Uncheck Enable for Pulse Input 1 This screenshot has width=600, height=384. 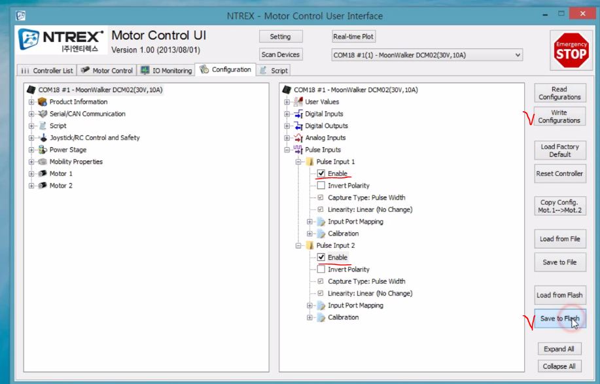click(x=321, y=173)
